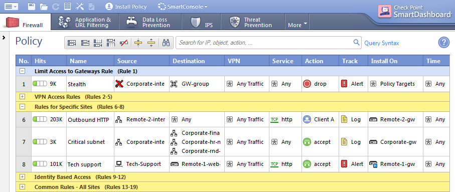This screenshot has width=455, height=192.
Task: Open the database revision cabinet icon
Action: point(67,6)
